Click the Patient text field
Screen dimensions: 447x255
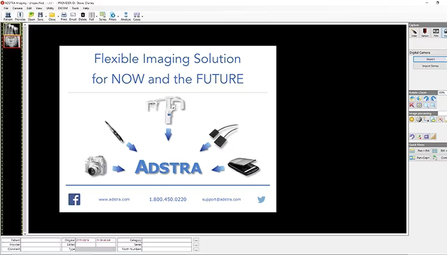point(40,240)
